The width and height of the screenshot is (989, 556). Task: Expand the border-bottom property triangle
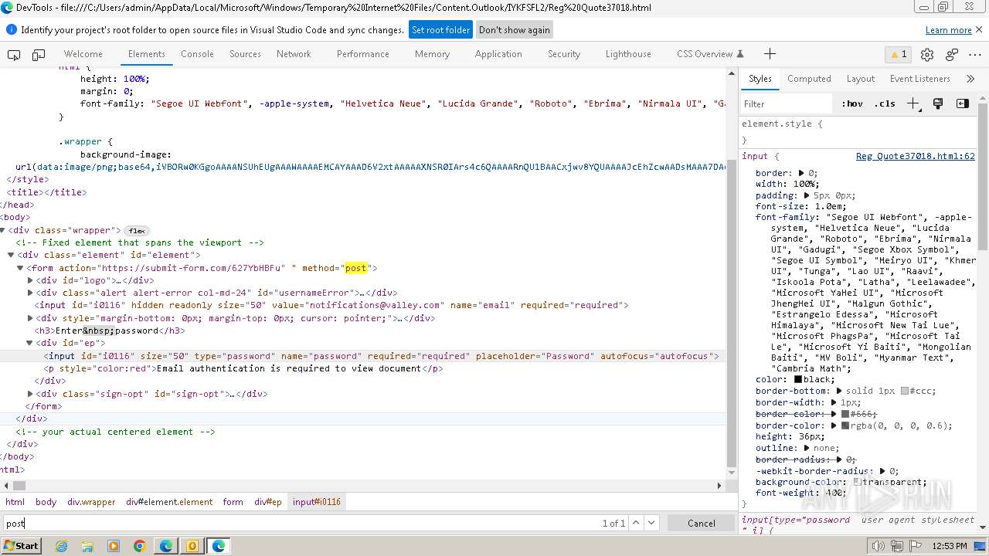point(839,391)
